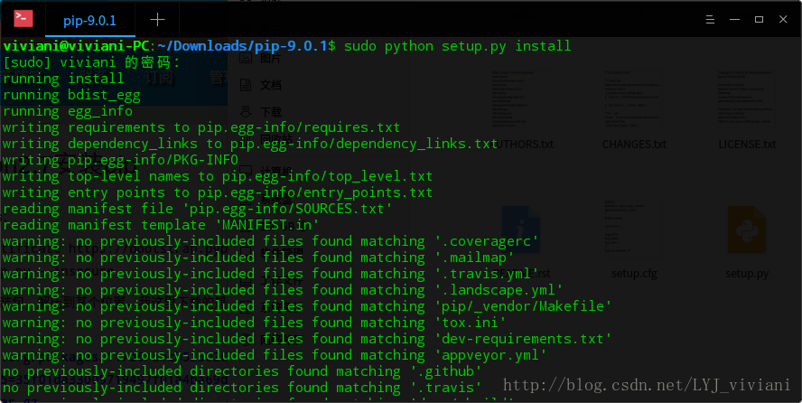Minimize the terminal window

(x=734, y=20)
